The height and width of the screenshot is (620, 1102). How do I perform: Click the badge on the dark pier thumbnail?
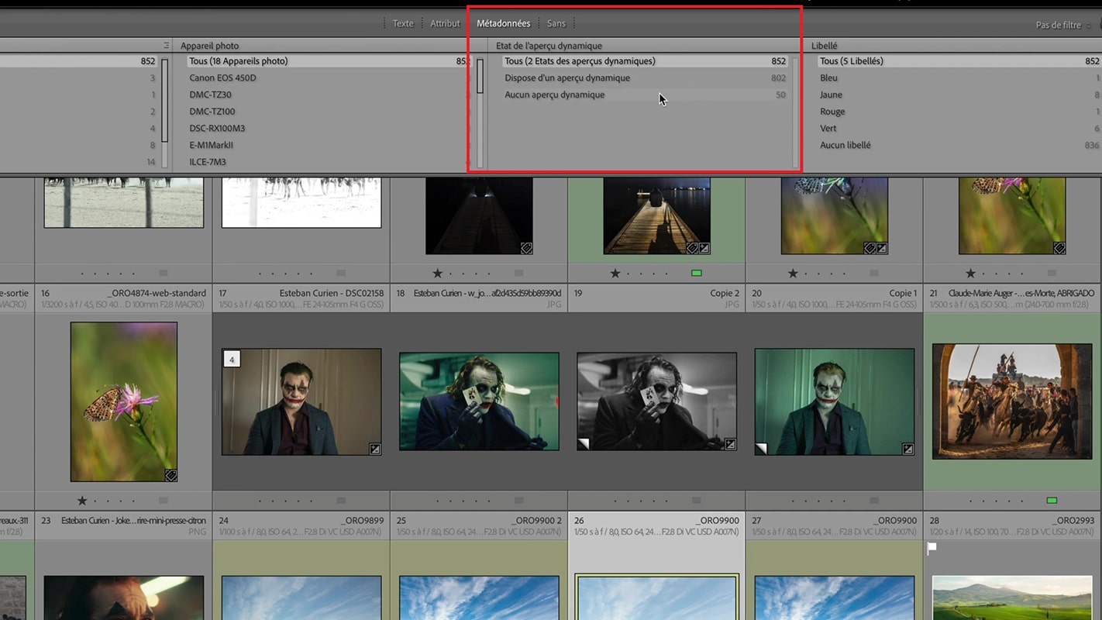click(x=526, y=248)
